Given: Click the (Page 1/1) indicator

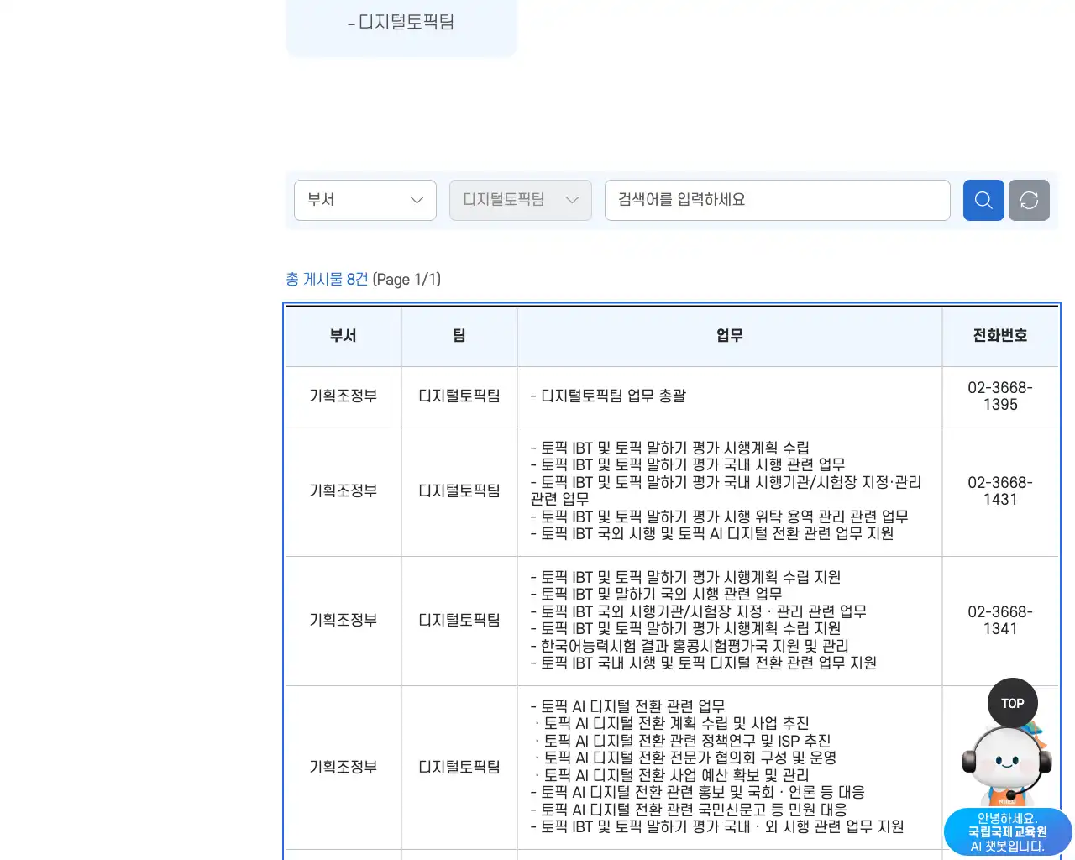Looking at the screenshot, I should pos(406,279).
